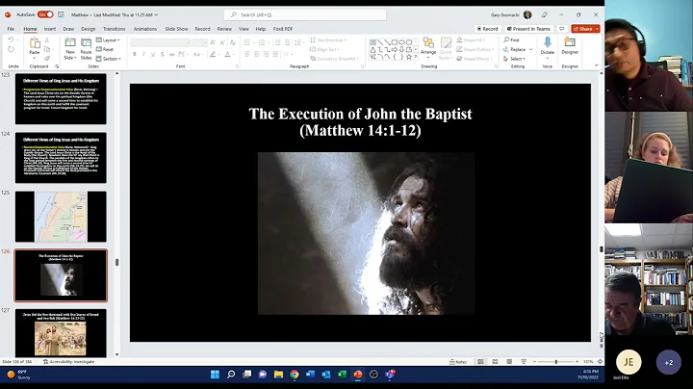Toggle Strikethrough formatting
This screenshot has height=389, width=693.
click(x=171, y=54)
